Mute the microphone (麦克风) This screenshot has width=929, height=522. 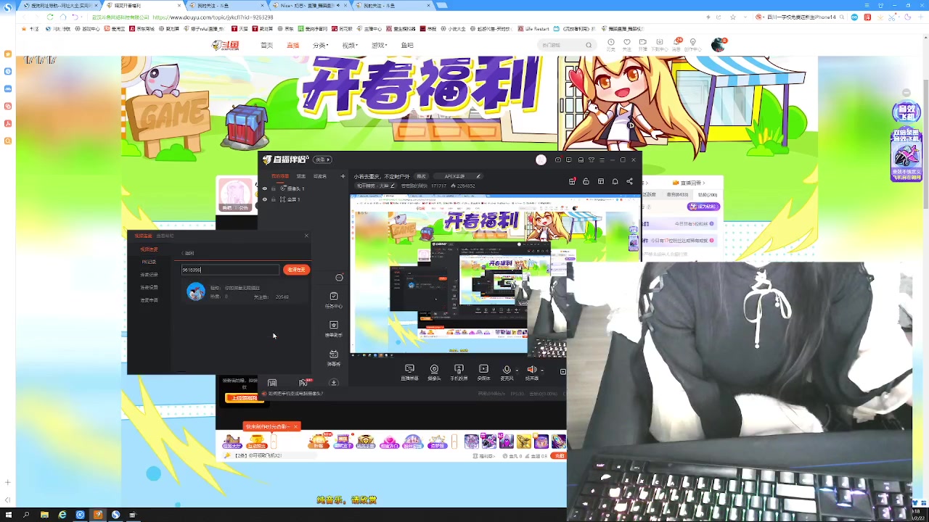[507, 369]
